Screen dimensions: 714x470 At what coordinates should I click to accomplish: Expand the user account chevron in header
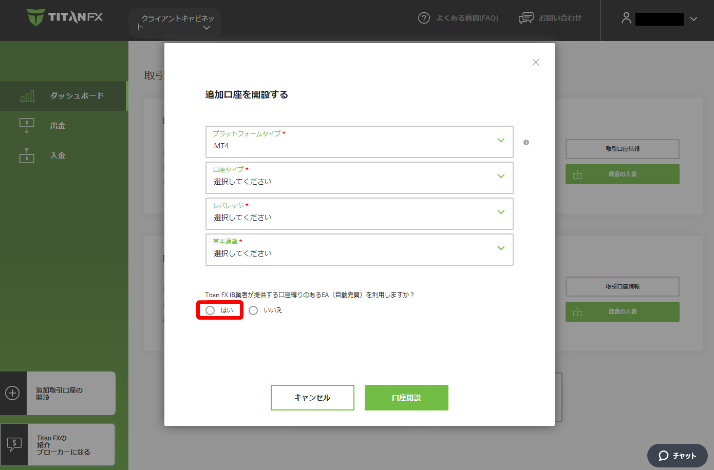click(x=693, y=19)
